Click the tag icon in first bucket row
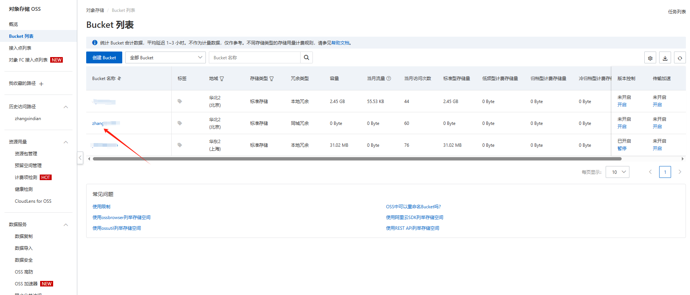 180,101
